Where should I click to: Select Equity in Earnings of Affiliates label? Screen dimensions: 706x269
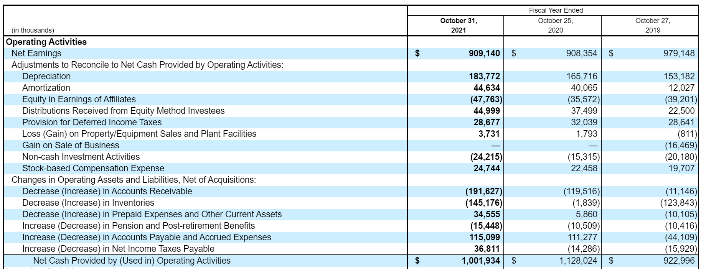coord(79,99)
